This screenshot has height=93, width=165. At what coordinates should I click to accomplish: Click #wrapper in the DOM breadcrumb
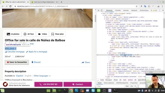[x=109, y=80]
